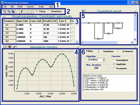Image resolution: width=140 pixels, height=105 pixels.
Task: Click the axes cross icon above impedance graph
Action: [5, 47]
